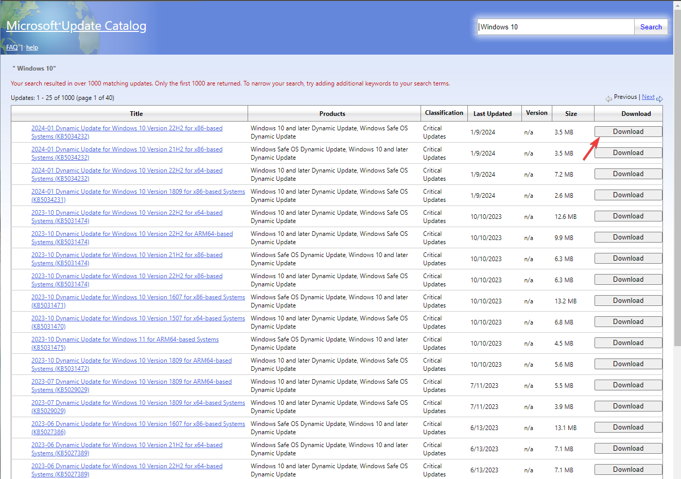The height and width of the screenshot is (479, 681).
Task: Open the FAQ link
Action: (x=12, y=47)
